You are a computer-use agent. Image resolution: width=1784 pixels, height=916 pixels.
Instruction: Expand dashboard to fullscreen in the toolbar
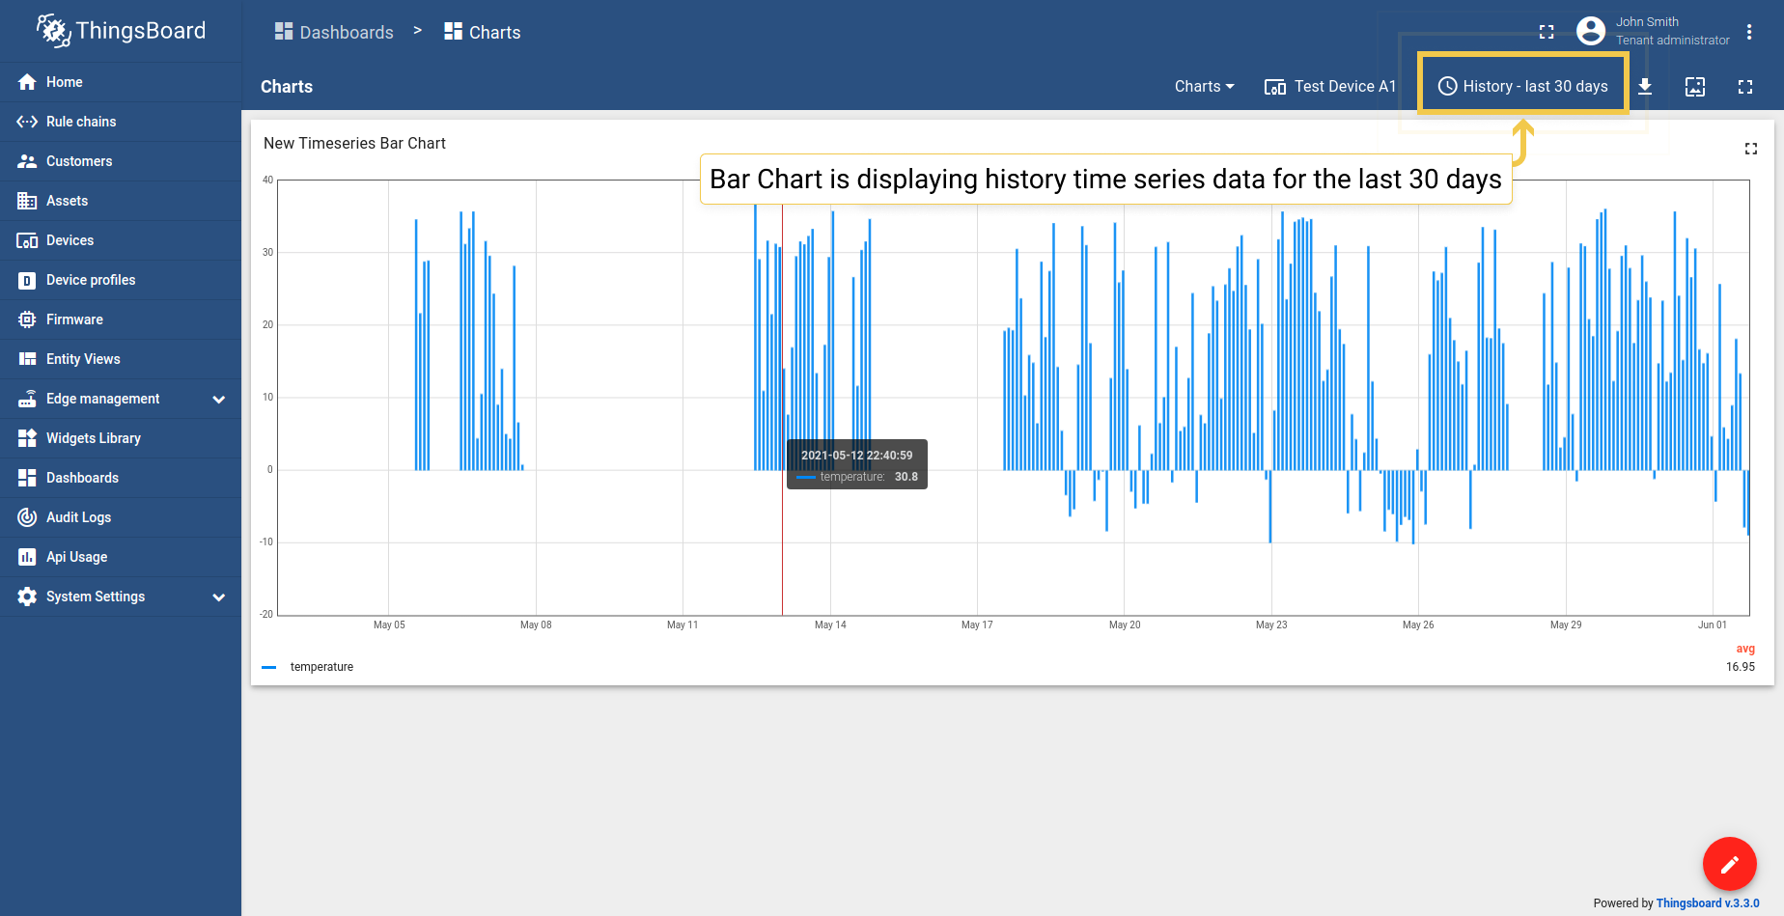click(x=1744, y=87)
